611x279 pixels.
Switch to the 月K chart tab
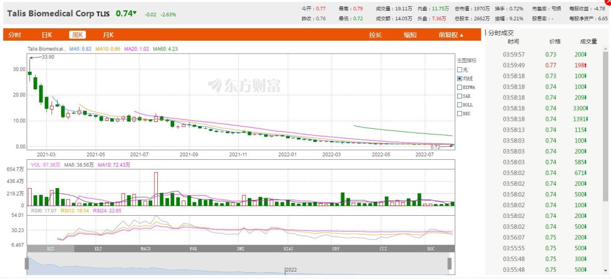(x=108, y=35)
